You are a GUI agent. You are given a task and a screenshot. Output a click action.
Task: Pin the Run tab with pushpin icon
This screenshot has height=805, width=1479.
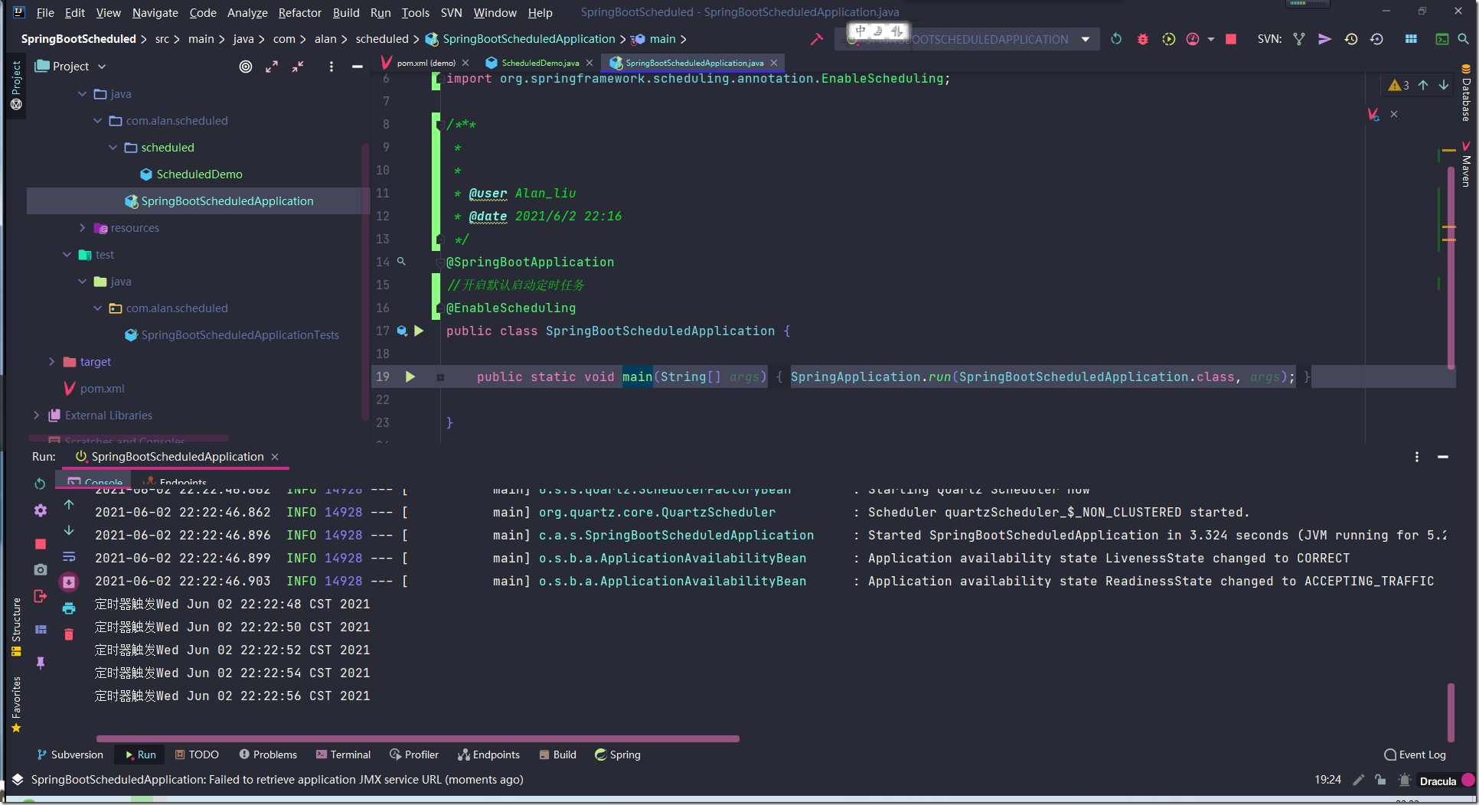tap(41, 663)
